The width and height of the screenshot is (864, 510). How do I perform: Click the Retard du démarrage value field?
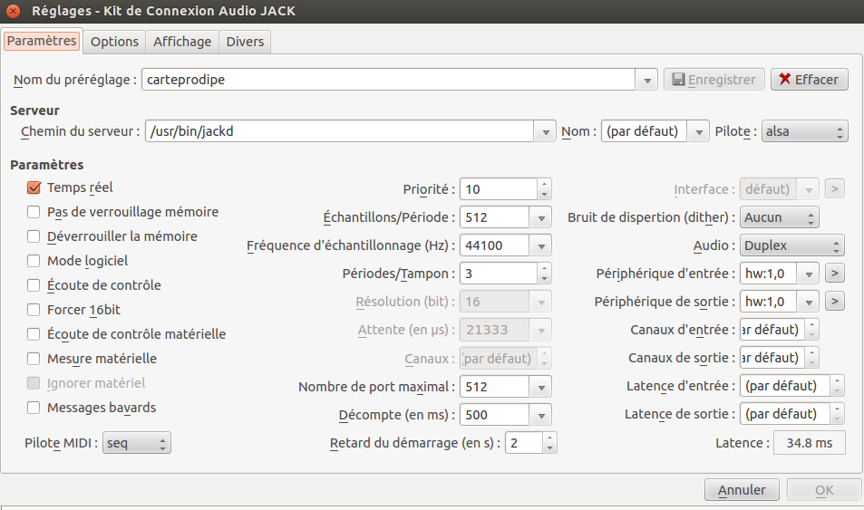coord(524,443)
